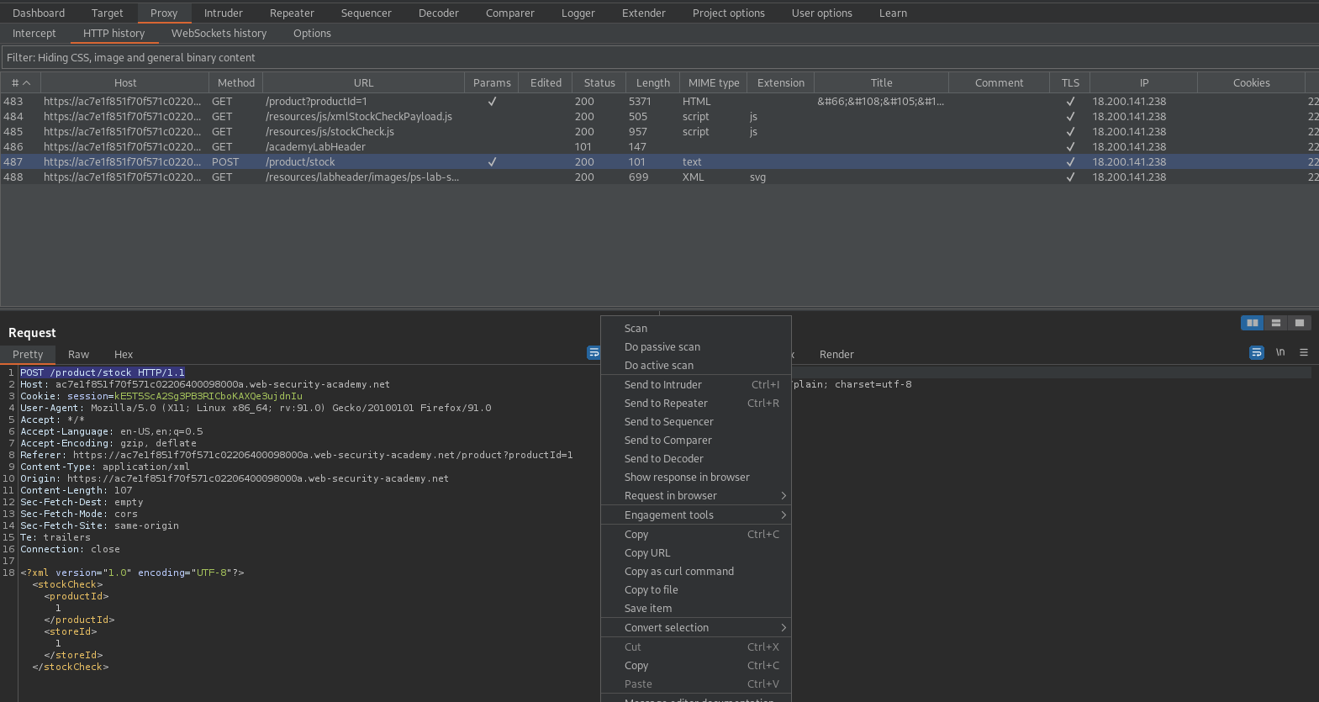
Task: Send the request to Sequencer
Action: pos(696,422)
